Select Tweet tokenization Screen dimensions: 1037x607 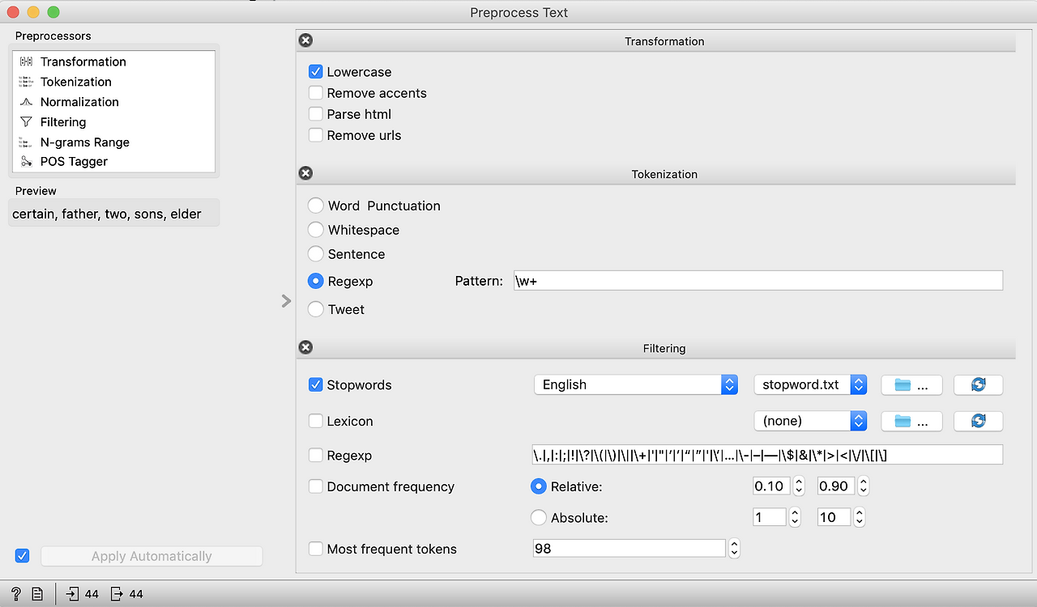point(316,309)
